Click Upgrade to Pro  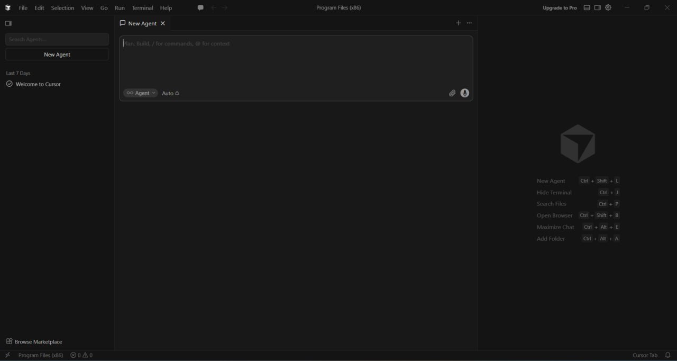(x=560, y=8)
